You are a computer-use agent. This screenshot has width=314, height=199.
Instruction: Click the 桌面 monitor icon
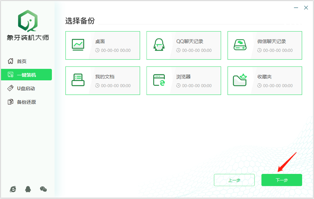point(78,45)
